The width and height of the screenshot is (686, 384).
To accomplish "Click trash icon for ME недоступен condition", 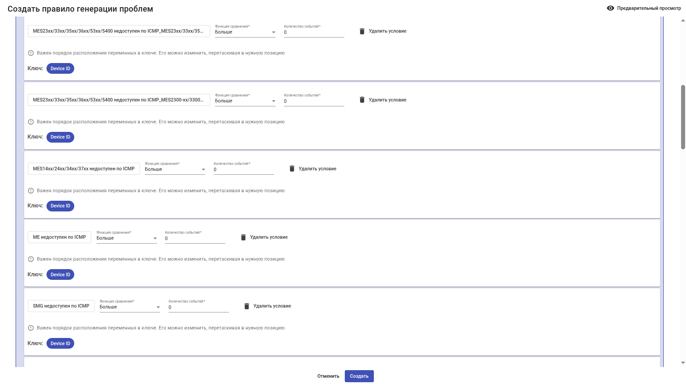I will click(x=243, y=237).
